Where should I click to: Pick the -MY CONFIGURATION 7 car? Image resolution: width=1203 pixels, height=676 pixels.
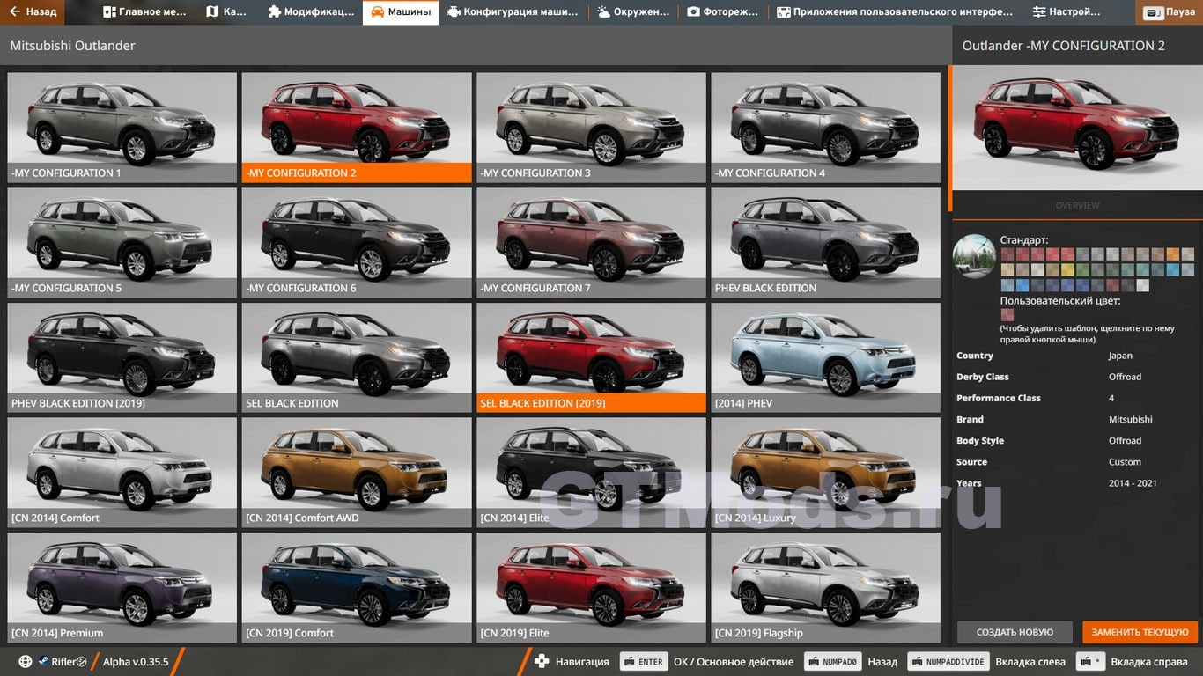coord(591,242)
